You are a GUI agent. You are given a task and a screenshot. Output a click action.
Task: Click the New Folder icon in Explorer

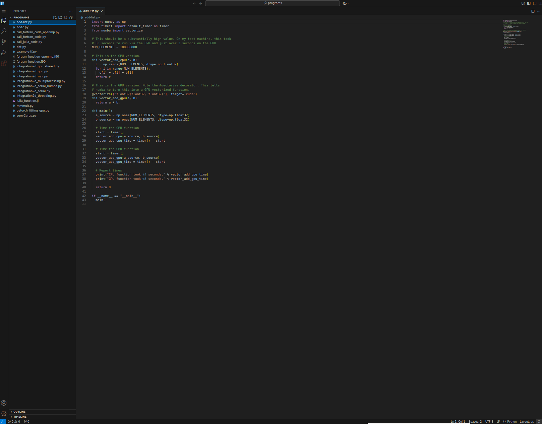(60, 17)
